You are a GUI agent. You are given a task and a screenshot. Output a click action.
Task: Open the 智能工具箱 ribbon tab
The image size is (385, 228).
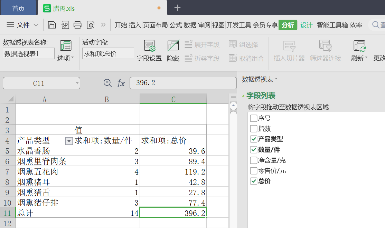tap(332, 25)
